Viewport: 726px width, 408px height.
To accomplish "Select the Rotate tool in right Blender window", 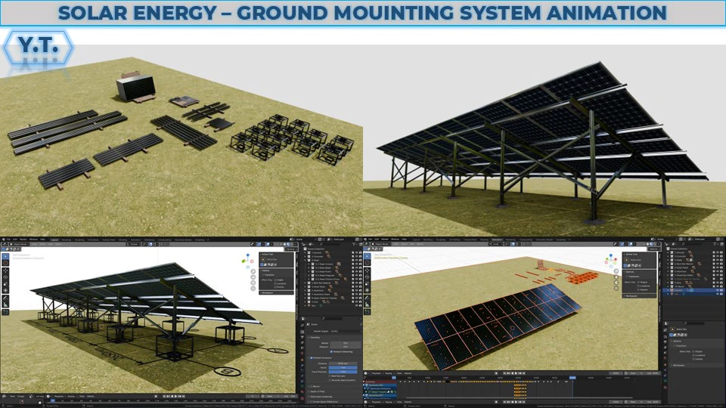I will (x=368, y=277).
